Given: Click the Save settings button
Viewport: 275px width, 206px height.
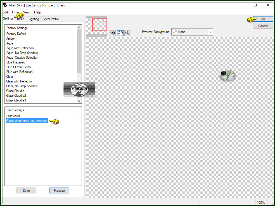Looking at the screenshot, I should tap(26, 191).
